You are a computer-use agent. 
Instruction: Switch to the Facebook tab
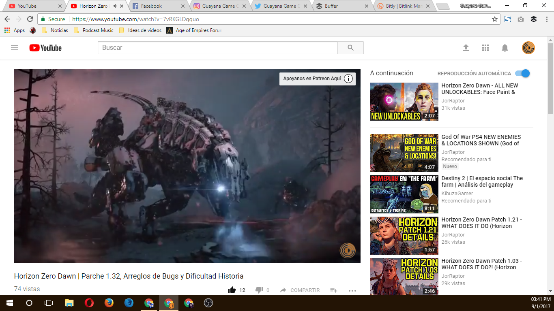pos(157,6)
